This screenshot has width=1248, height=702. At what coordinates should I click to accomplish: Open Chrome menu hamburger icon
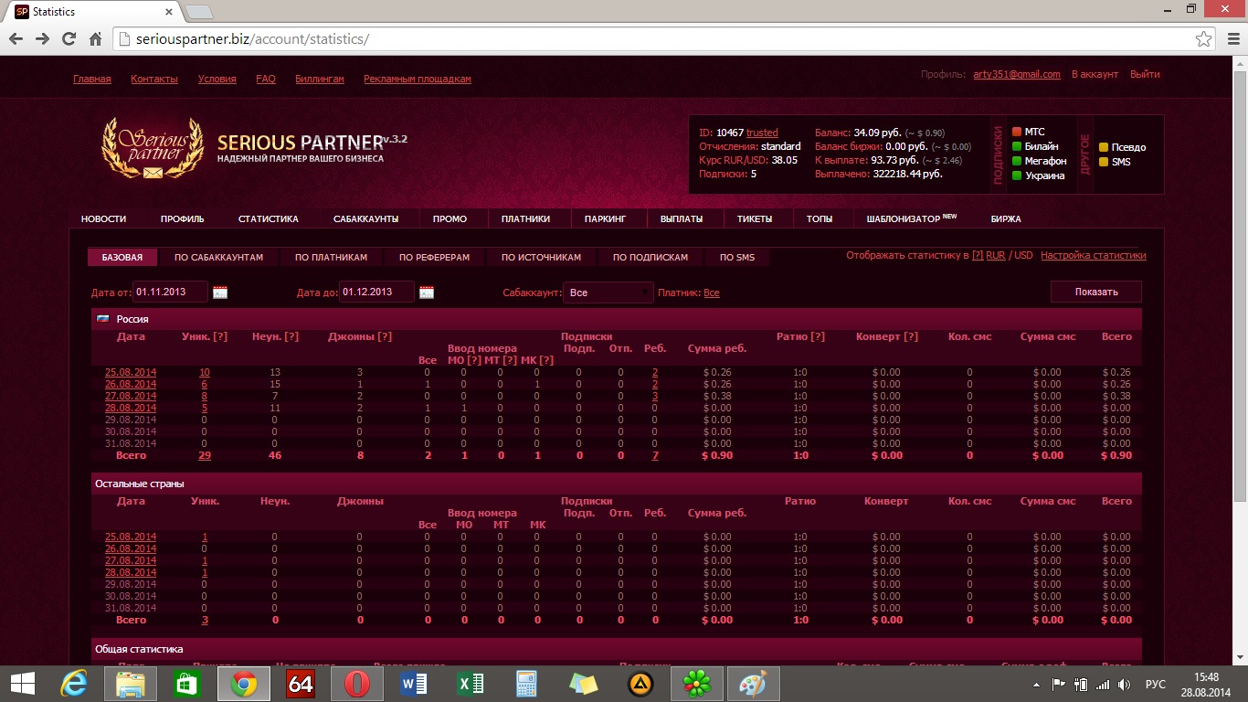click(1229, 39)
